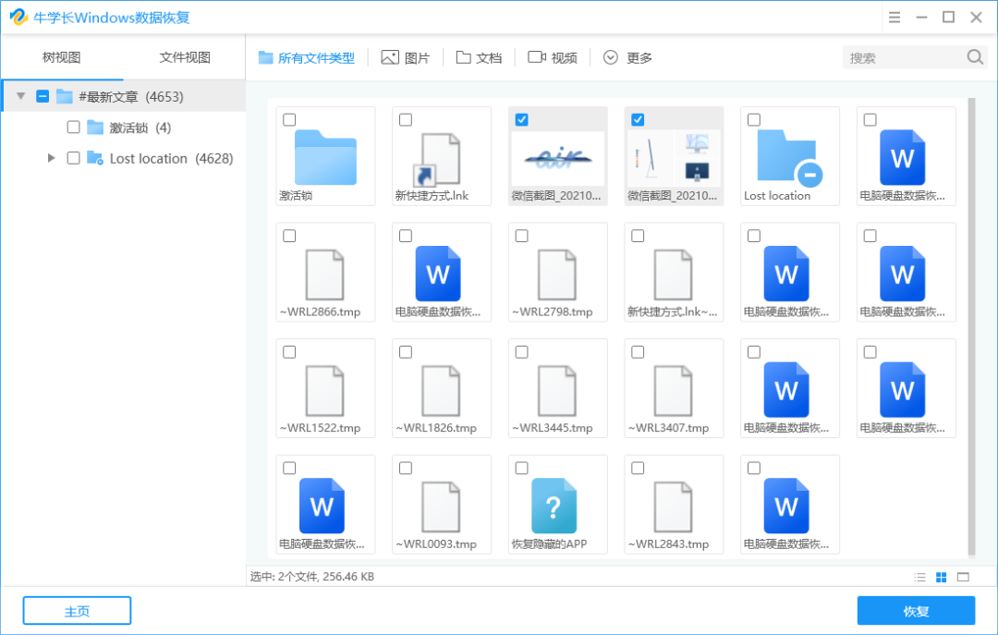Select the 视频 video filter icon
The height and width of the screenshot is (635, 998).
click(x=537, y=56)
